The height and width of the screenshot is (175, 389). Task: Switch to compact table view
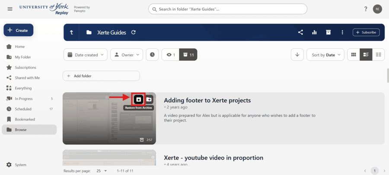(x=378, y=55)
